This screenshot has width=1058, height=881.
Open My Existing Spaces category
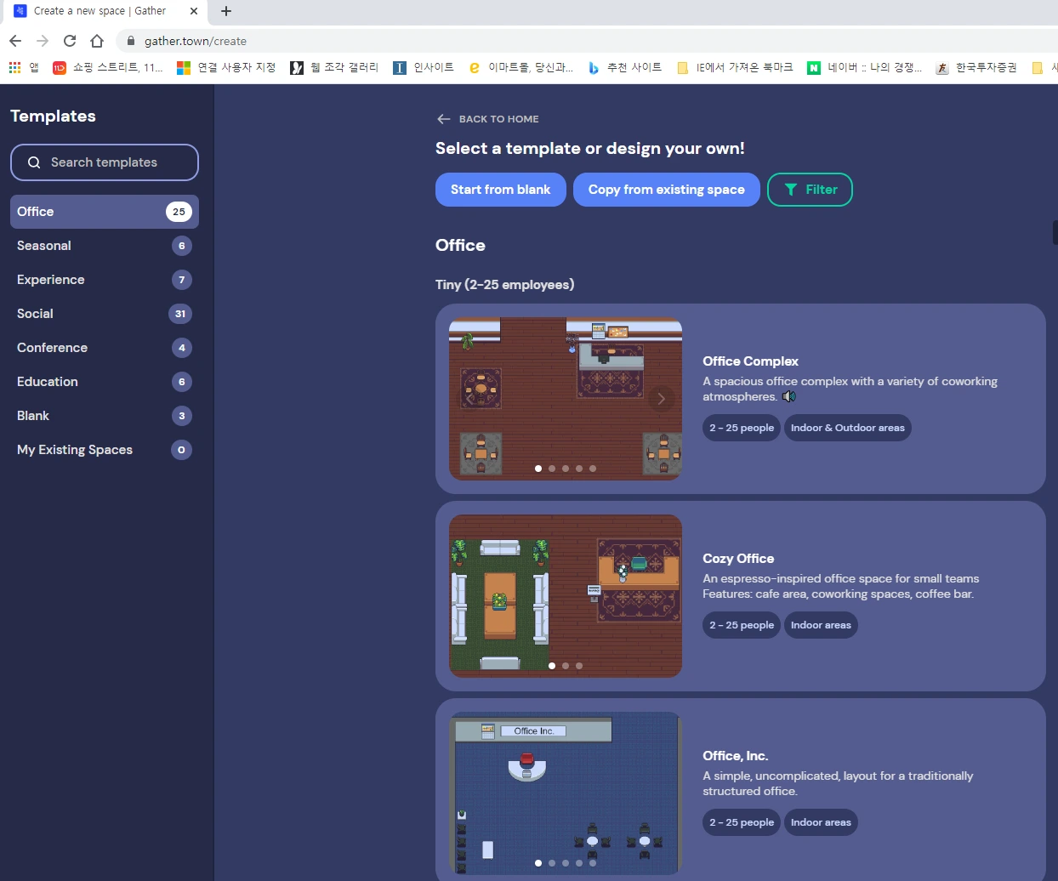tap(105, 450)
